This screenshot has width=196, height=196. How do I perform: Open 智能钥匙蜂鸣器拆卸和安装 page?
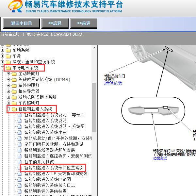[50, 150]
